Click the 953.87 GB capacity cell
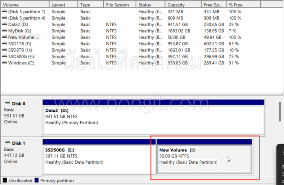 pos(177,43)
